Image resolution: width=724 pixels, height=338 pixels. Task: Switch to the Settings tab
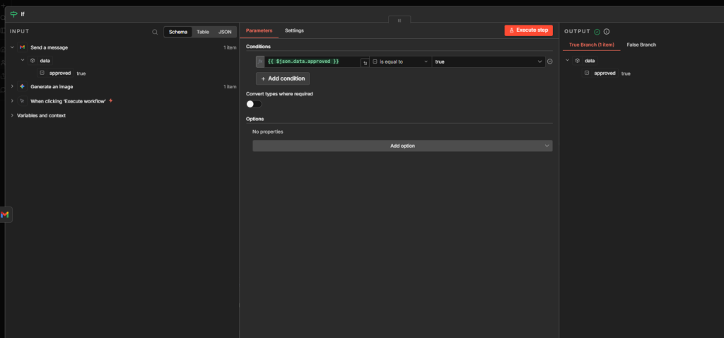[294, 30]
